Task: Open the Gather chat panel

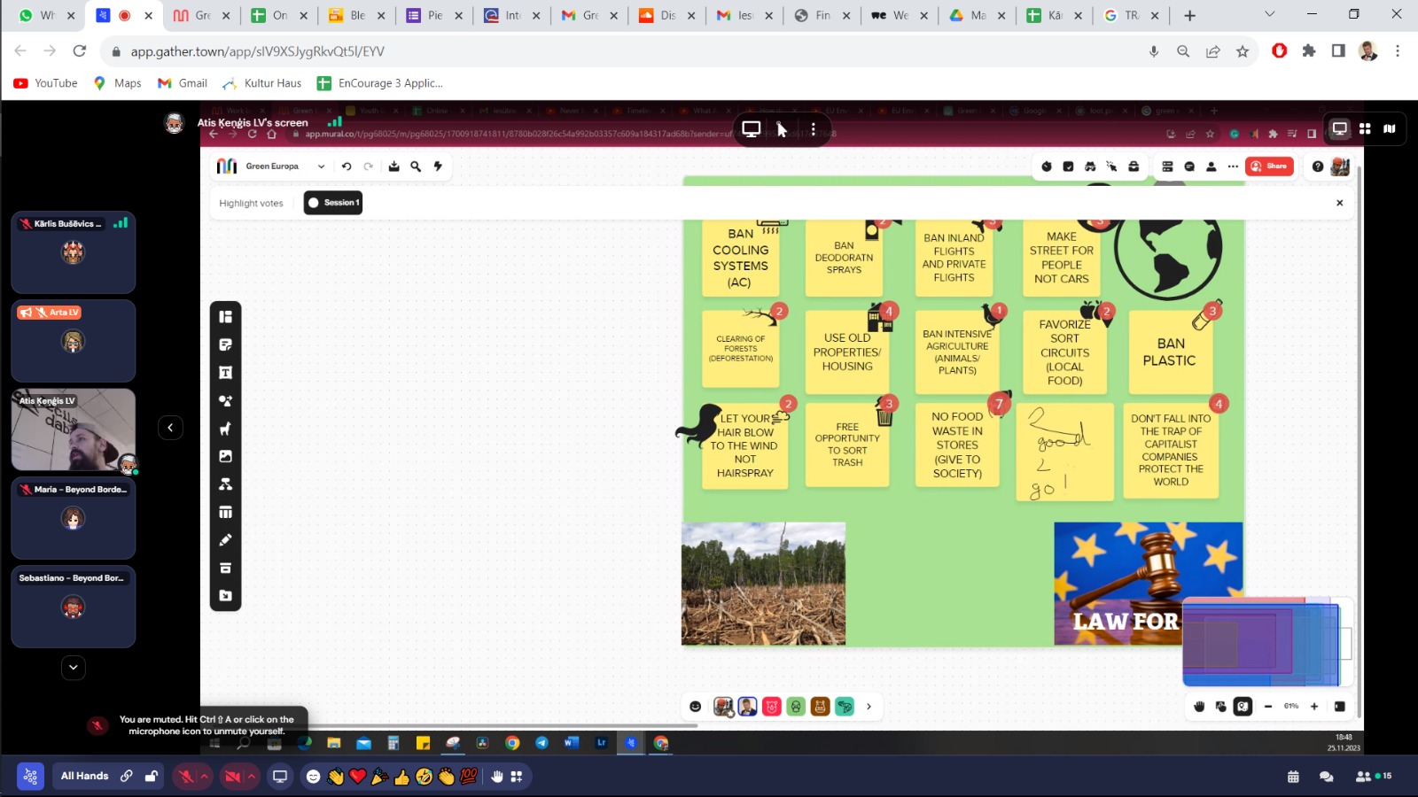Action: coord(1327,777)
